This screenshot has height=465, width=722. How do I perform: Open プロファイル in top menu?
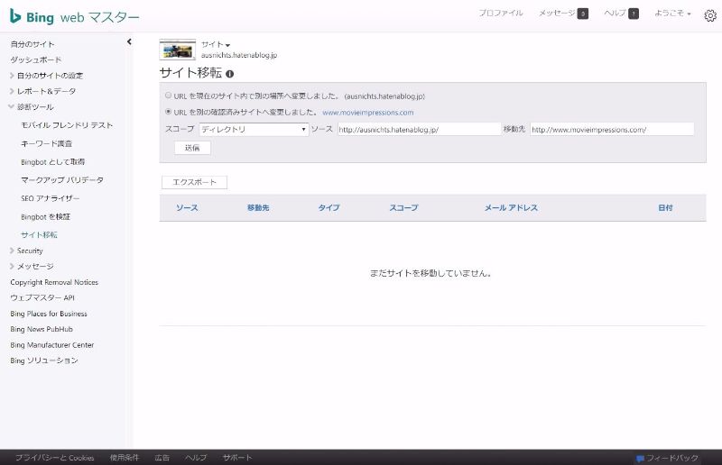coord(501,14)
